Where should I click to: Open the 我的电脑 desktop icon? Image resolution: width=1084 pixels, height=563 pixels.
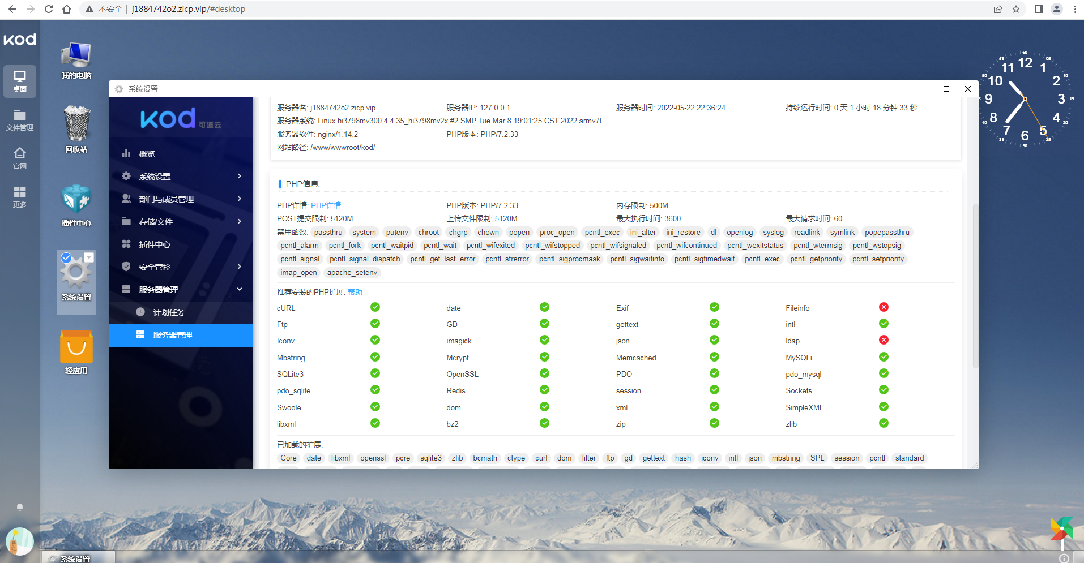[76, 60]
